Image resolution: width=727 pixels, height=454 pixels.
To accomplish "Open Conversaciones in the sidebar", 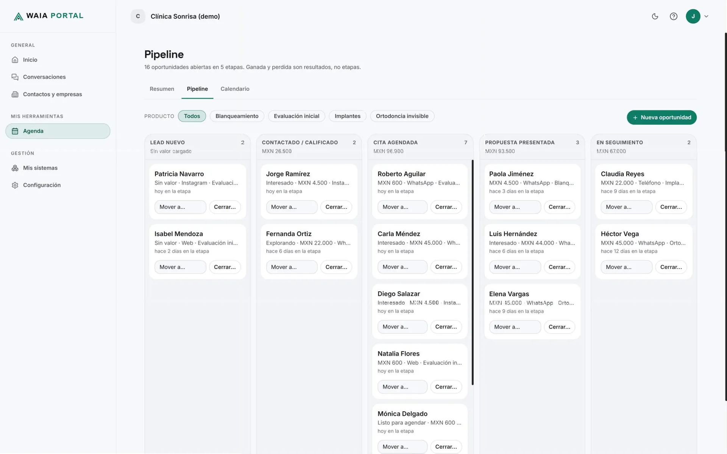I will (x=58, y=77).
